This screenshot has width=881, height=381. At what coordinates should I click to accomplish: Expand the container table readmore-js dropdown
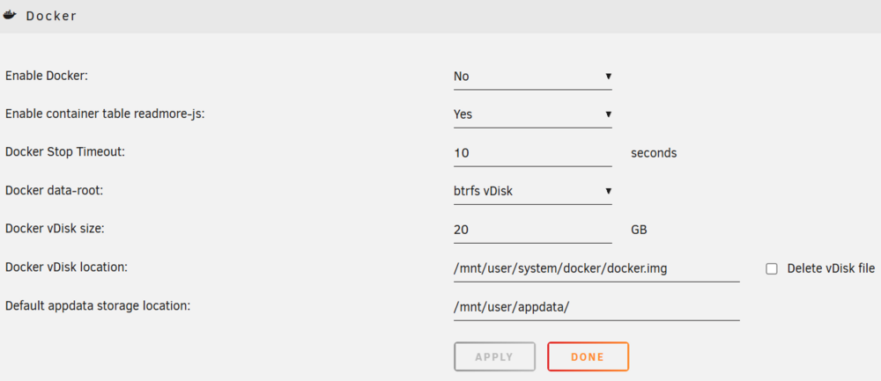coord(533,114)
